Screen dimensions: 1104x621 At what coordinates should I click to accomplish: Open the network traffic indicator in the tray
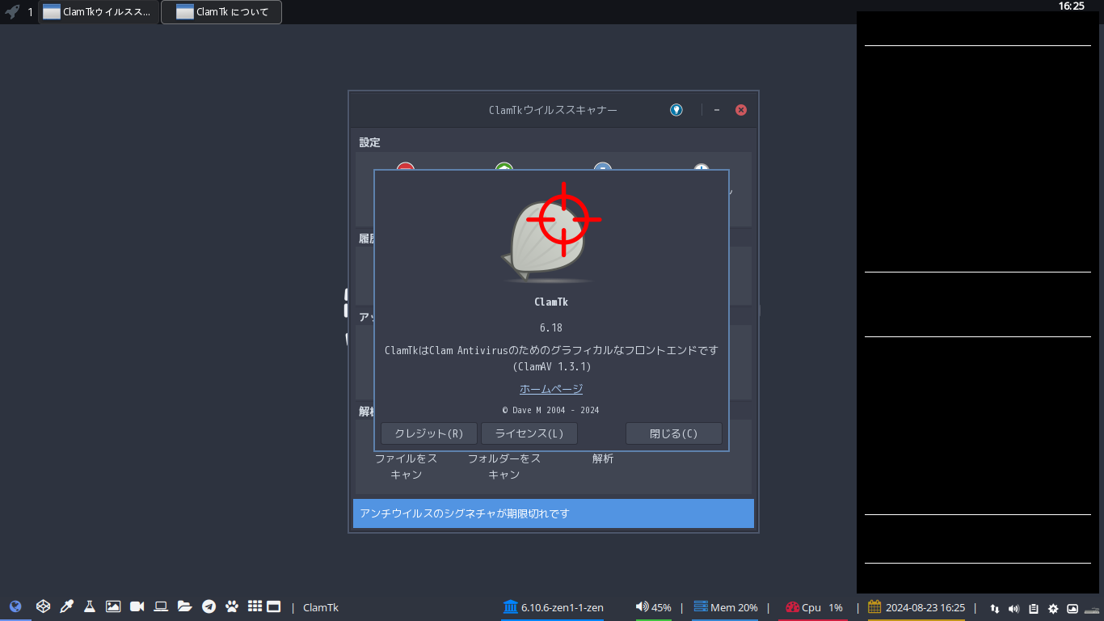point(994,607)
